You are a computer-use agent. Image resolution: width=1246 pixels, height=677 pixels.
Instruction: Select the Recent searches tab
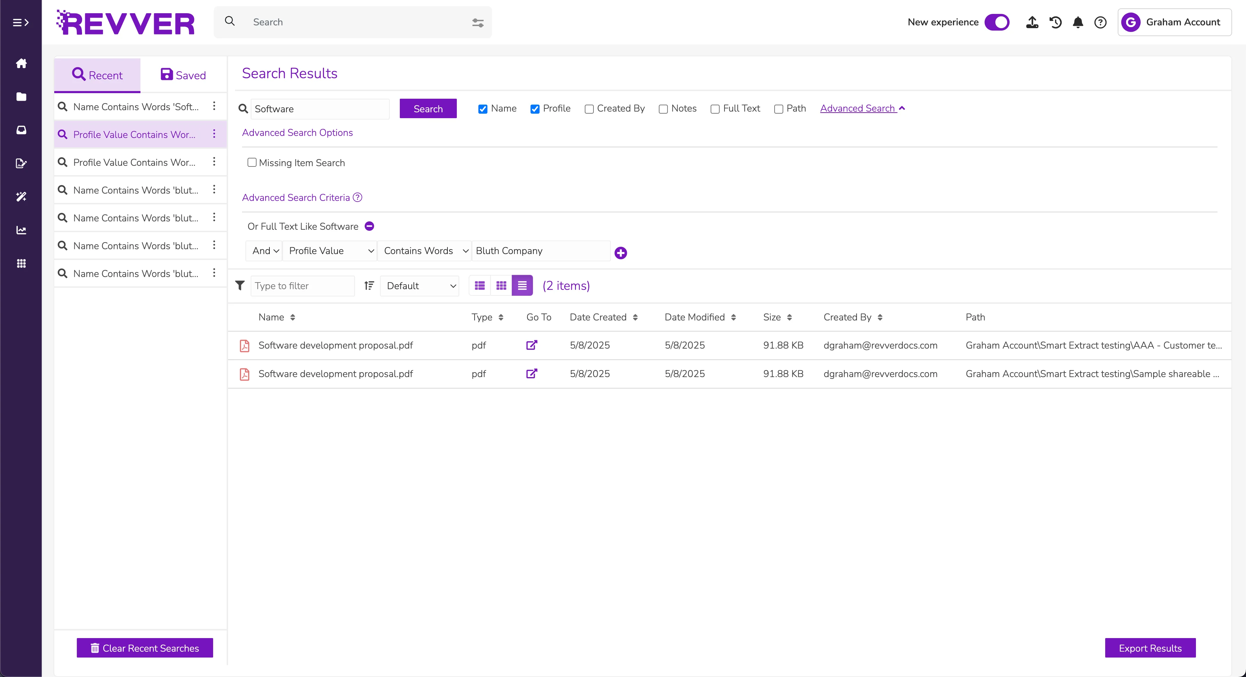pyautogui.click(x=97, y=75)
